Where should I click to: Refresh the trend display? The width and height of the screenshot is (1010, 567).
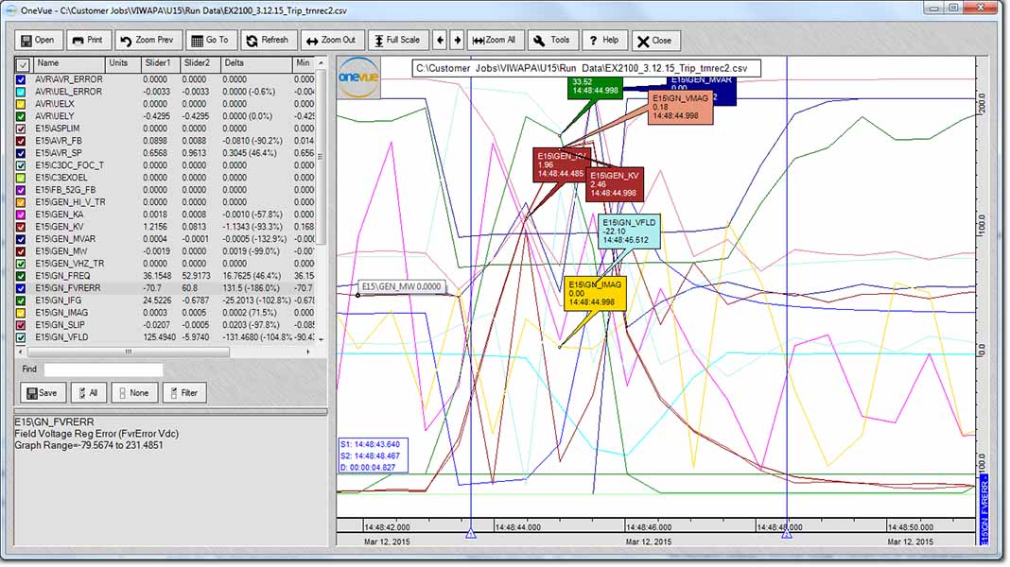pyautogui.click(x=267, y=41)
